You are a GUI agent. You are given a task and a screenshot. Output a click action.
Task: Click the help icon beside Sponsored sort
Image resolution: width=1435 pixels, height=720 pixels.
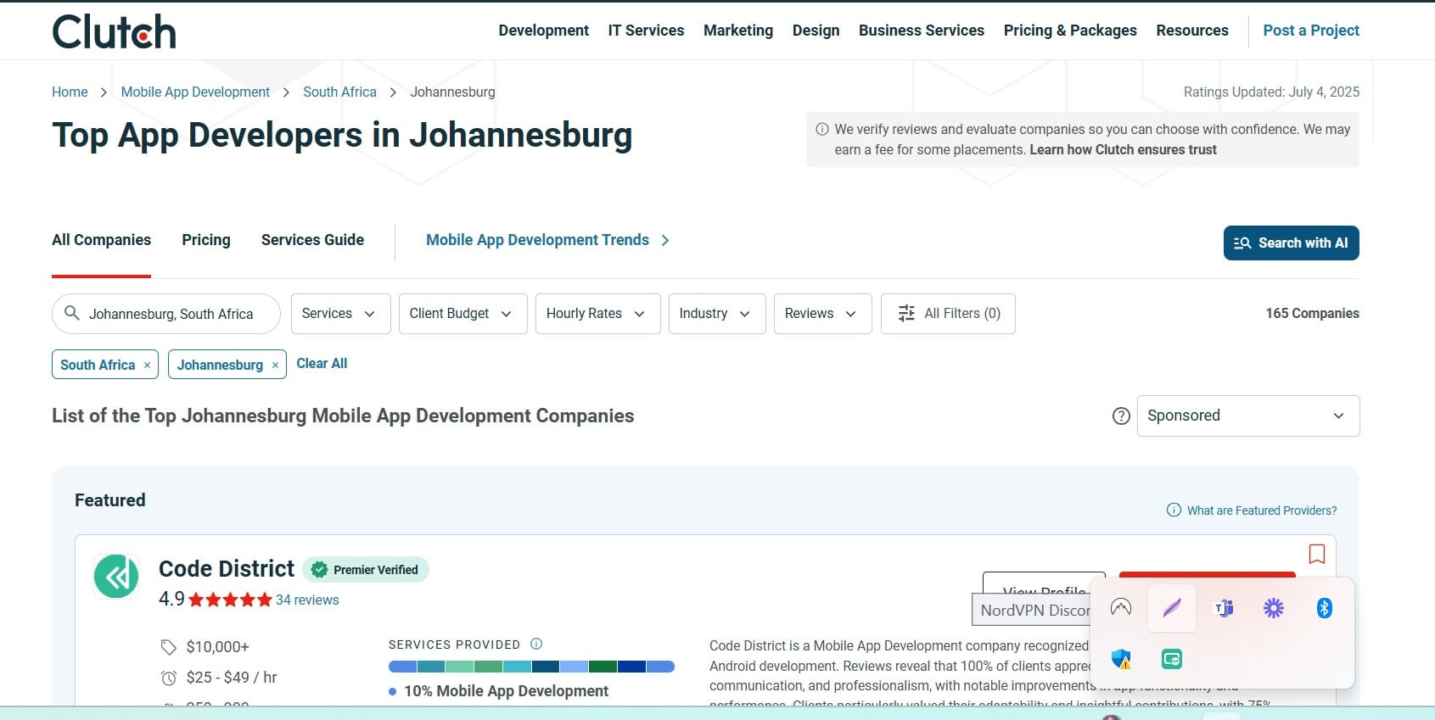[x=1121, y=416]
